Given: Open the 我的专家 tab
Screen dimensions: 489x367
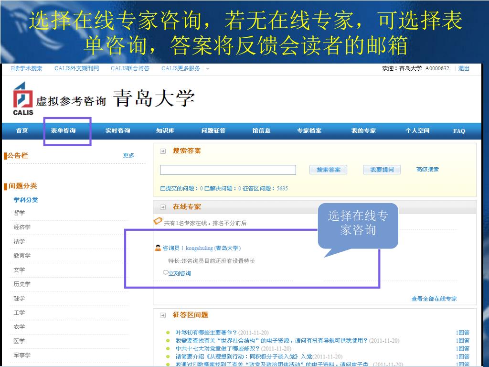Looking at the screenshot, I should (x=363, y=131).
